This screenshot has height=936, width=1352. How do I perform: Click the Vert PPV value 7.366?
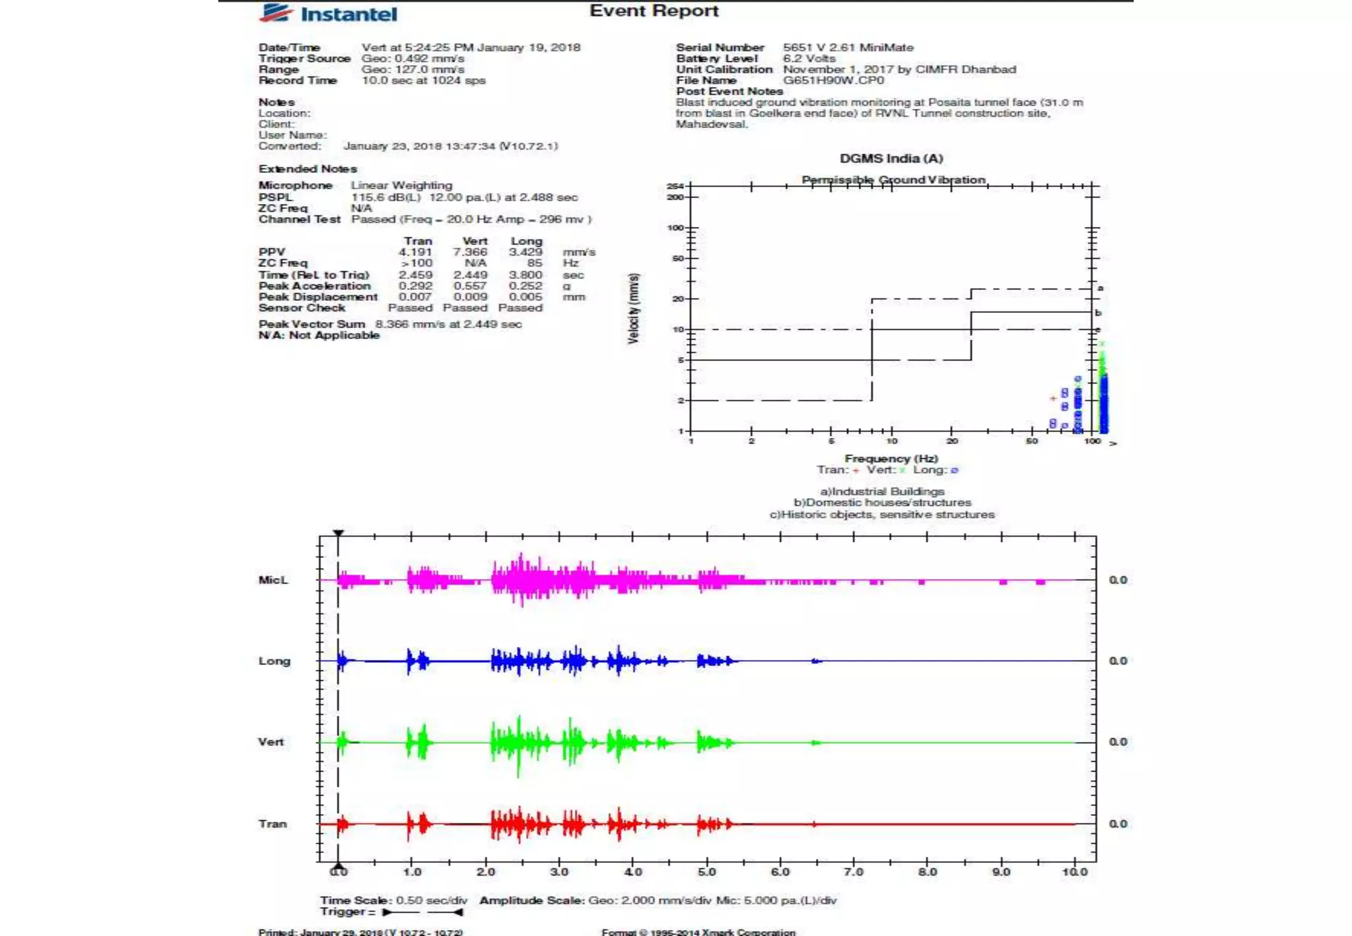(470, 252)
